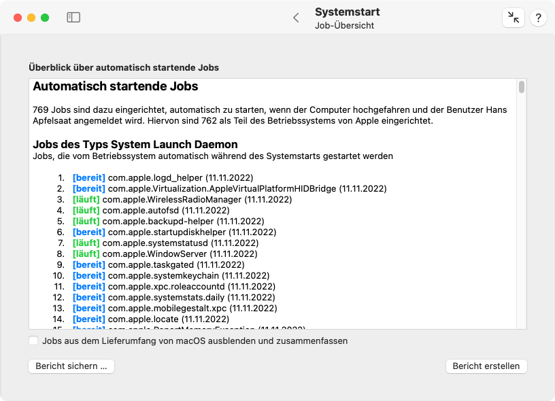Screen dimensions: 555x401
Task: Click the Jobs des Typs System Launch Daemon heading
Action: 135,145
